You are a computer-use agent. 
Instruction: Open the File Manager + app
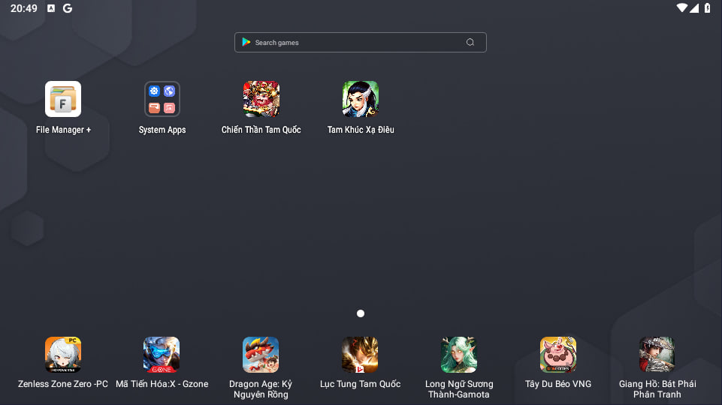coord(63,99)
